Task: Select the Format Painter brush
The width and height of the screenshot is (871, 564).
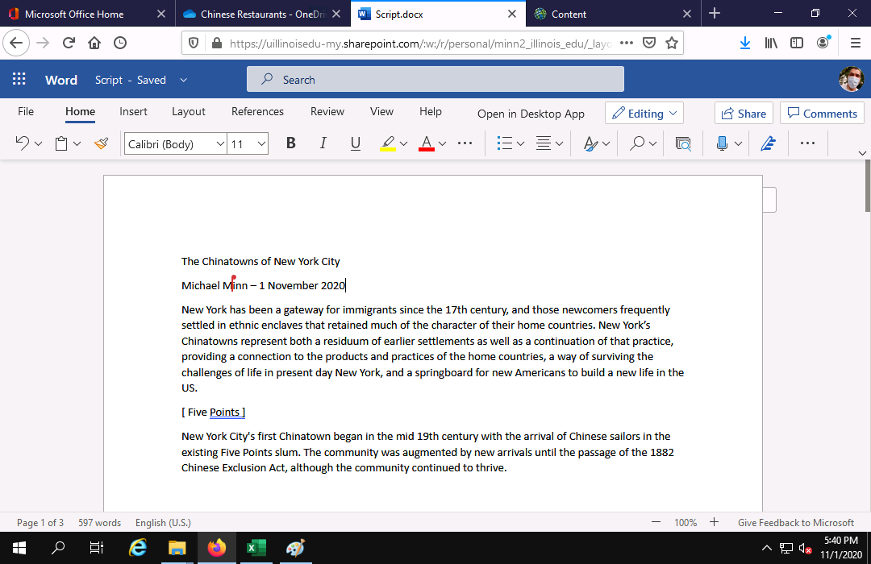Action: pyautogui.click(x=101, y=143)
